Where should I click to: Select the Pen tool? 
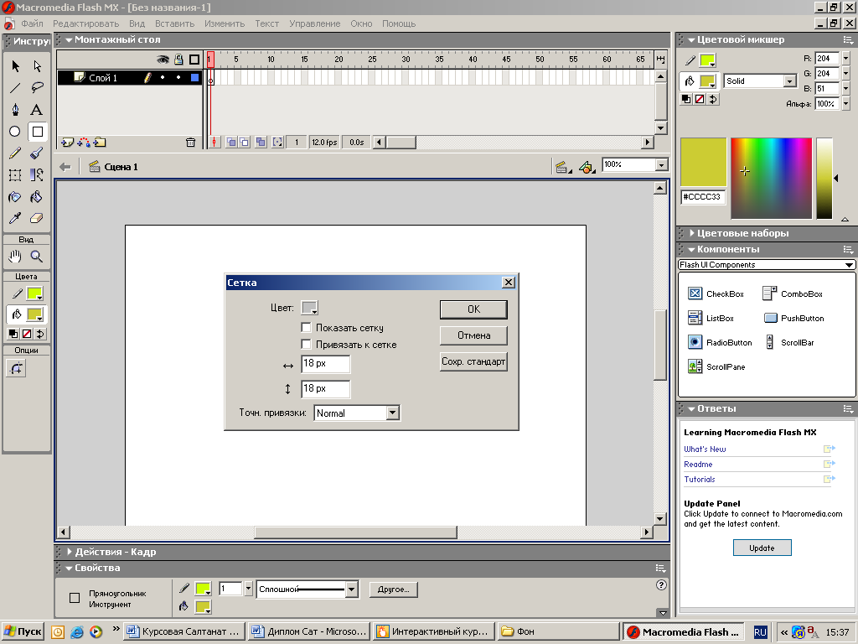point(15,110)
